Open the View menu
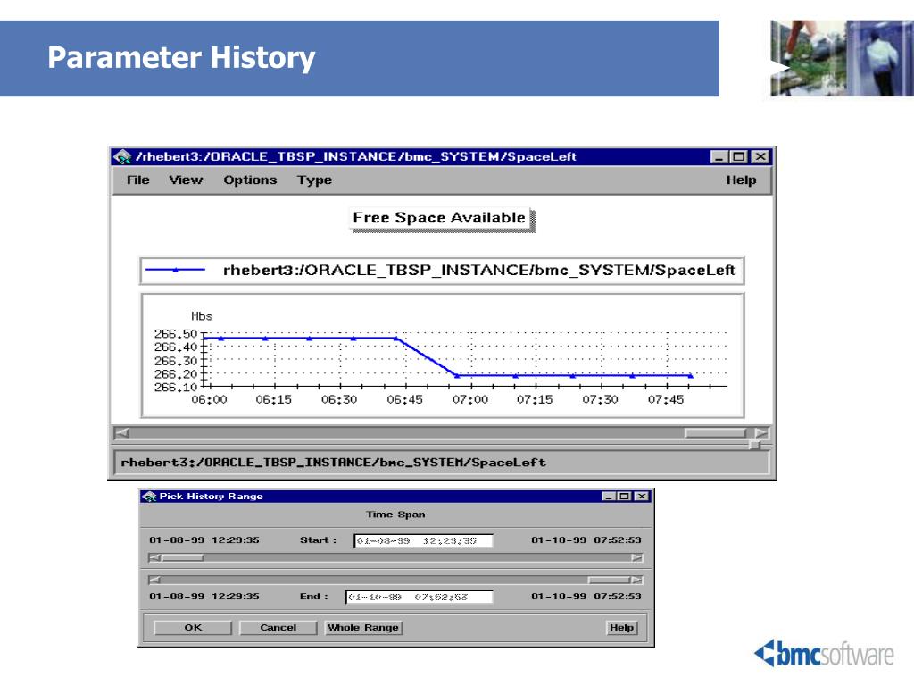 186,180
